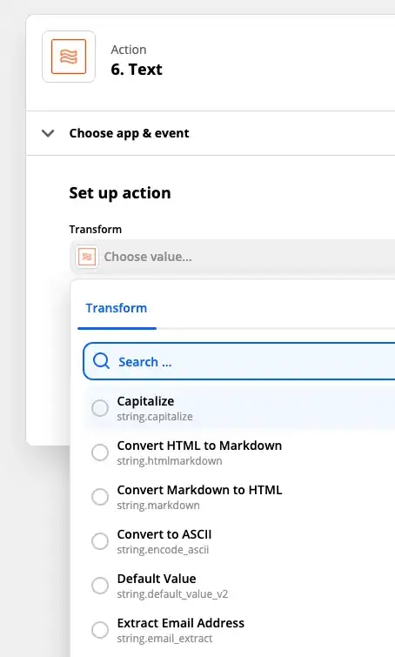Screen dimensions: 395x657
Task: Choose the Capitalize option label
Action: (x=145, y=401)
